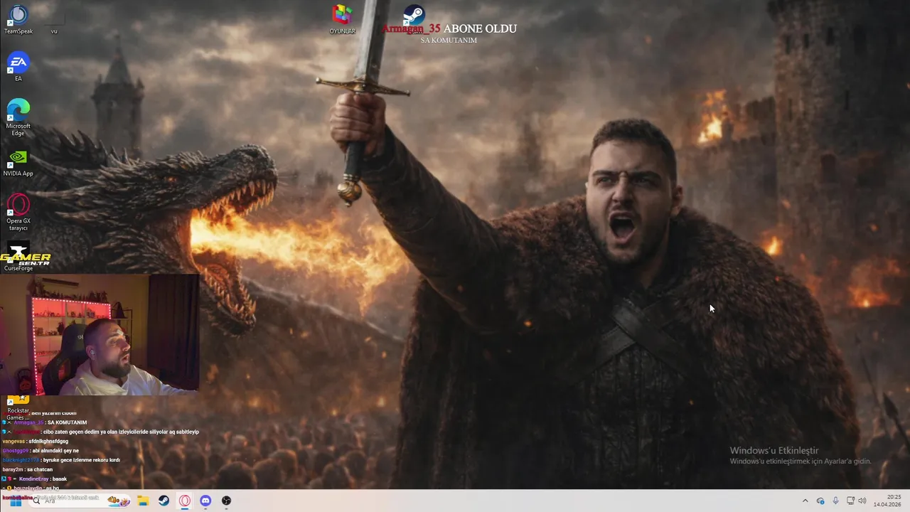Open the Opera GX tarayıcı shortcut

18,213
